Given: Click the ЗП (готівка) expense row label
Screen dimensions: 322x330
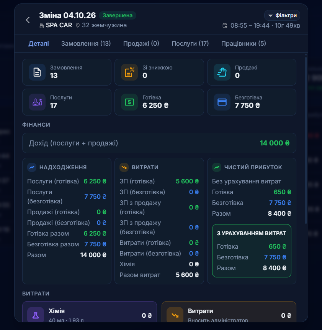Looking at the screenshot, I should point(137,181).
